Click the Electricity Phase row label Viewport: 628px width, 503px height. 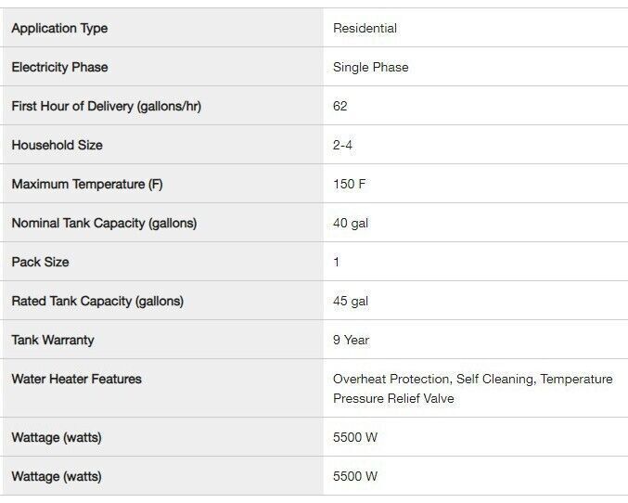click(59, 68)
